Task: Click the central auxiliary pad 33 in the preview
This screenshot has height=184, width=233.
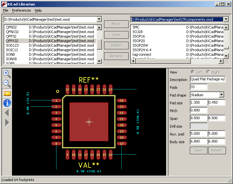Action: (89, 122)
